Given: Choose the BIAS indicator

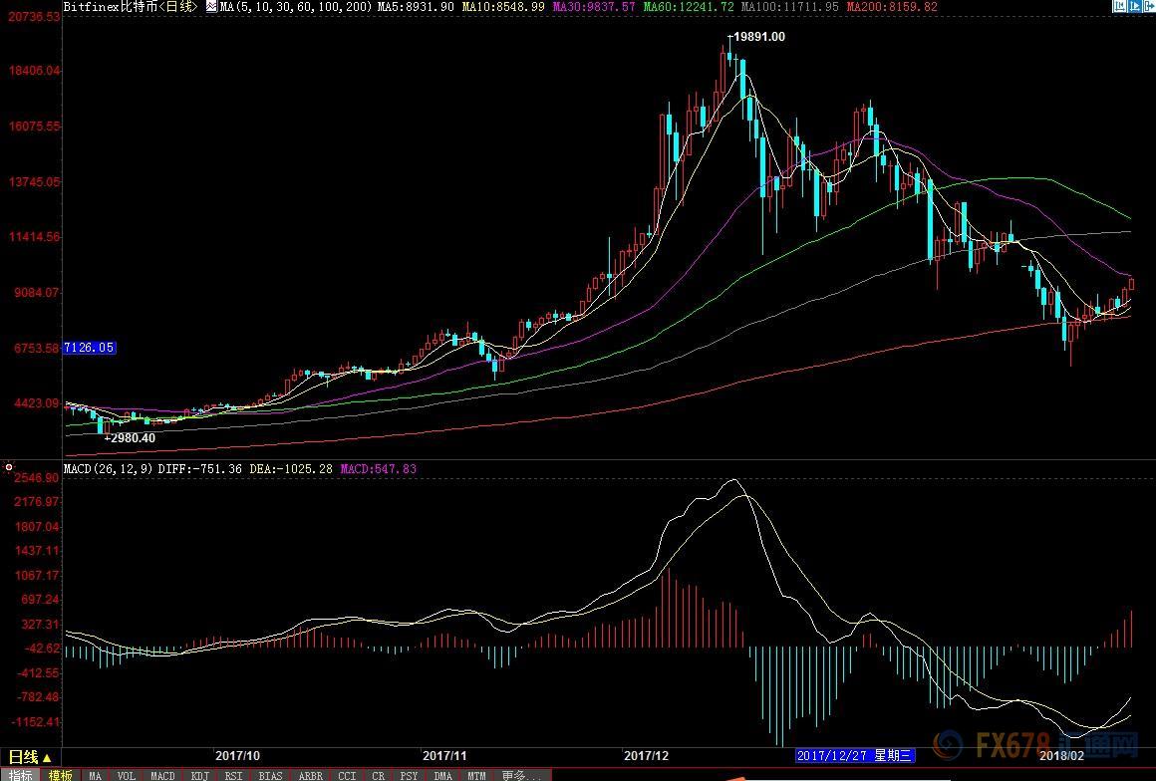Looking at the screenshot, I should [x=270, y=775].
